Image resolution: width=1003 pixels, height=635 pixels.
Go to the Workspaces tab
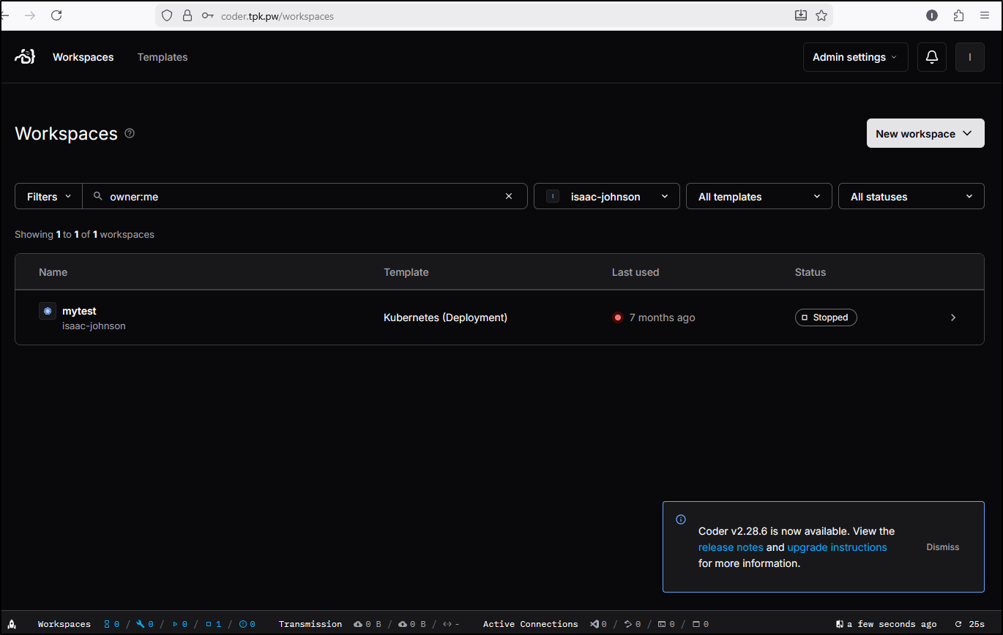[x=83, y=57]
